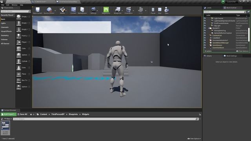Open the Filters dropdown

coord(8,119)
